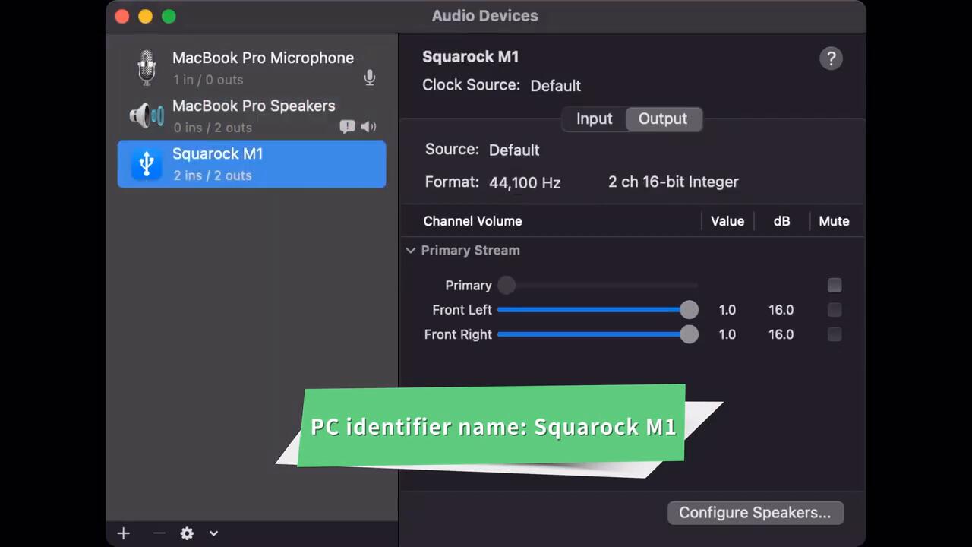Open the action menu chevron beside gear
972x547 pixels.
214,533
